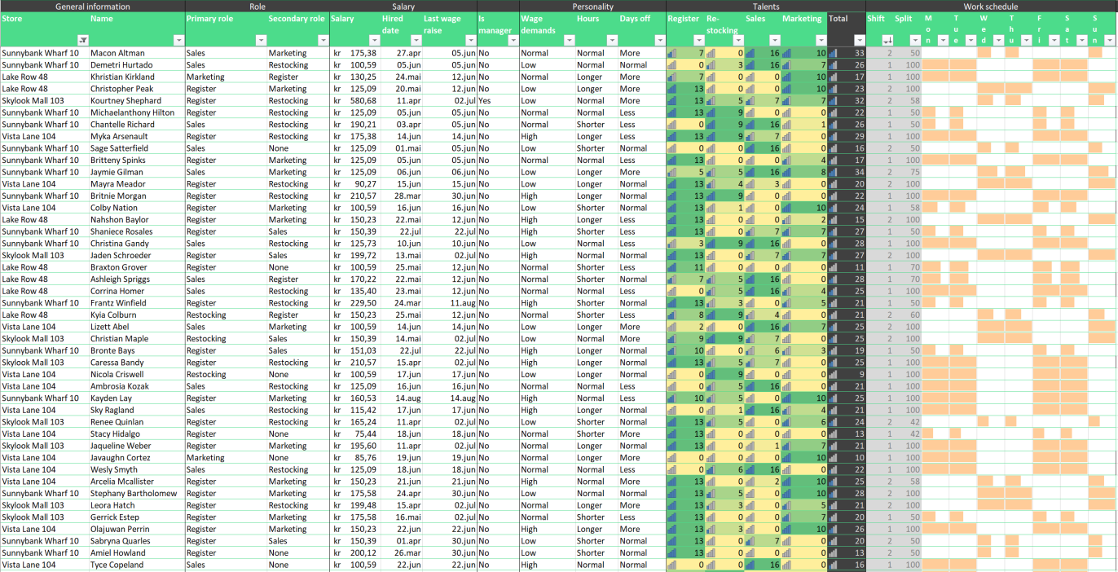This screenshot has height=572, width=1118.
Task: Click the salary value 90,27
Action: [x=365, y=184]
